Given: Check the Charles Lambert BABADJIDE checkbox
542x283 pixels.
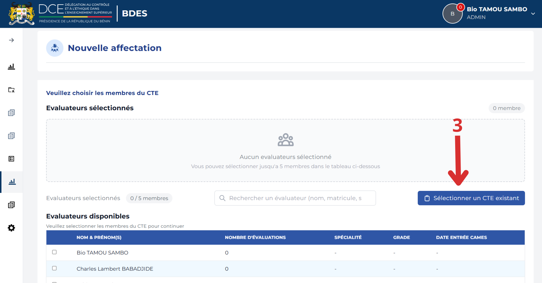Looking at the screenshot, I should [x=54, y=268].
